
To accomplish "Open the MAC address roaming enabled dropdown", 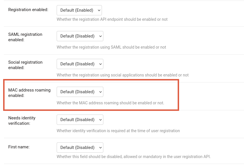I will 80,92.
